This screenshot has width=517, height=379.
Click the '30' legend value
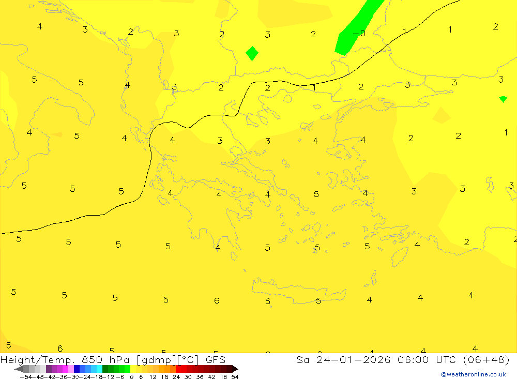188,377
